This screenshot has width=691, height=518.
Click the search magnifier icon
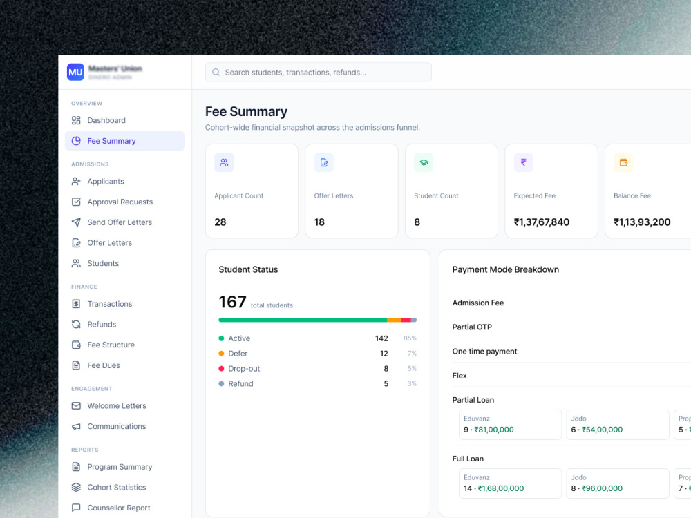click(216, 73)
